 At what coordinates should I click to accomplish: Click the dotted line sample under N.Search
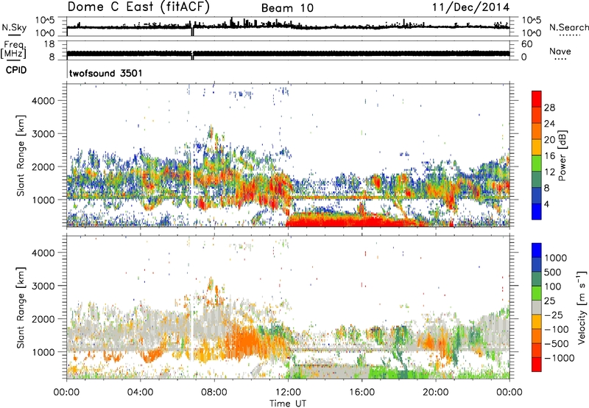point(570,35)
